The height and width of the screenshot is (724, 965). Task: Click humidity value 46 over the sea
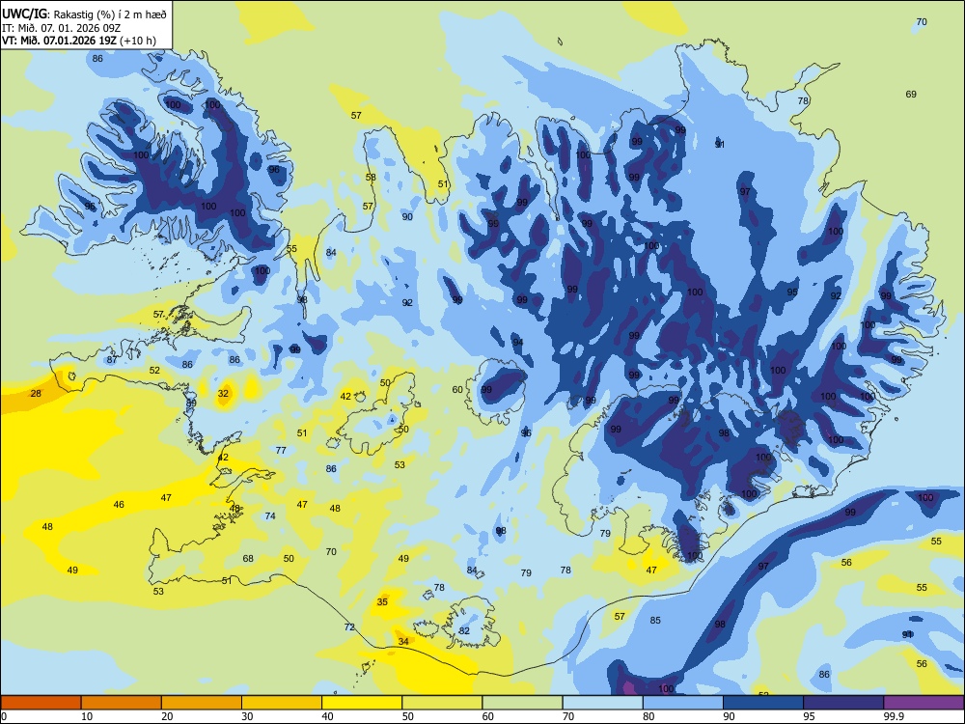pyautogui.click(x=119, y=505)
